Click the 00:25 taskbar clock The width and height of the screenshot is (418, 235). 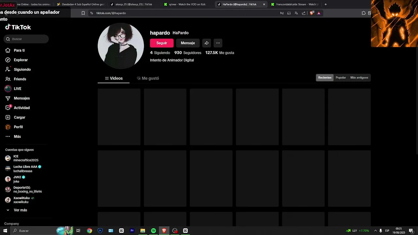click(x=399, y=231)
